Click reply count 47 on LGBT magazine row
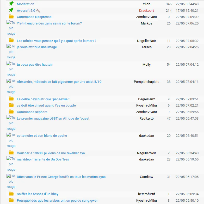 [169, 118]
